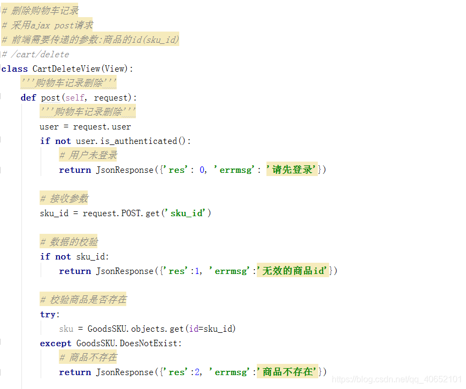Click the string '无效的商品id'
The image size is (466, 389).
[292, 271]
